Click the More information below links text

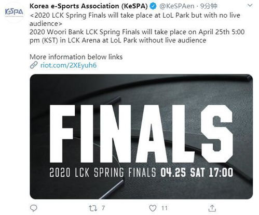pyautogui.click(x=76, y=57)
